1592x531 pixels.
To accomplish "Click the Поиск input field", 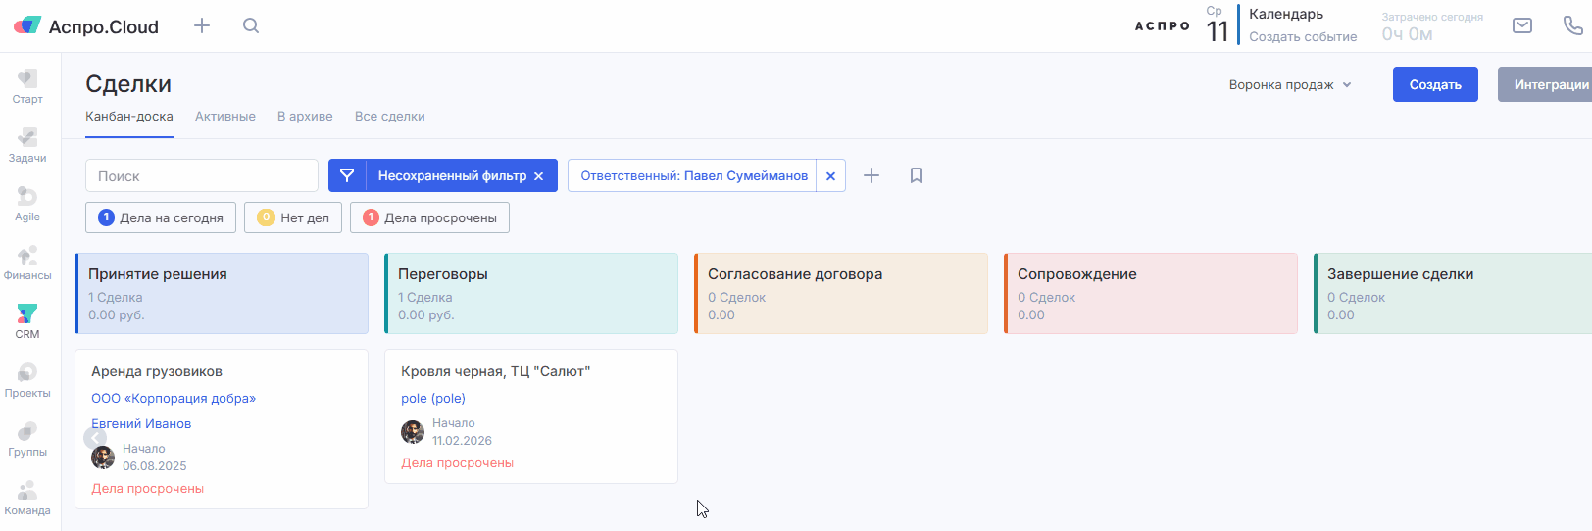I will 202,176.
